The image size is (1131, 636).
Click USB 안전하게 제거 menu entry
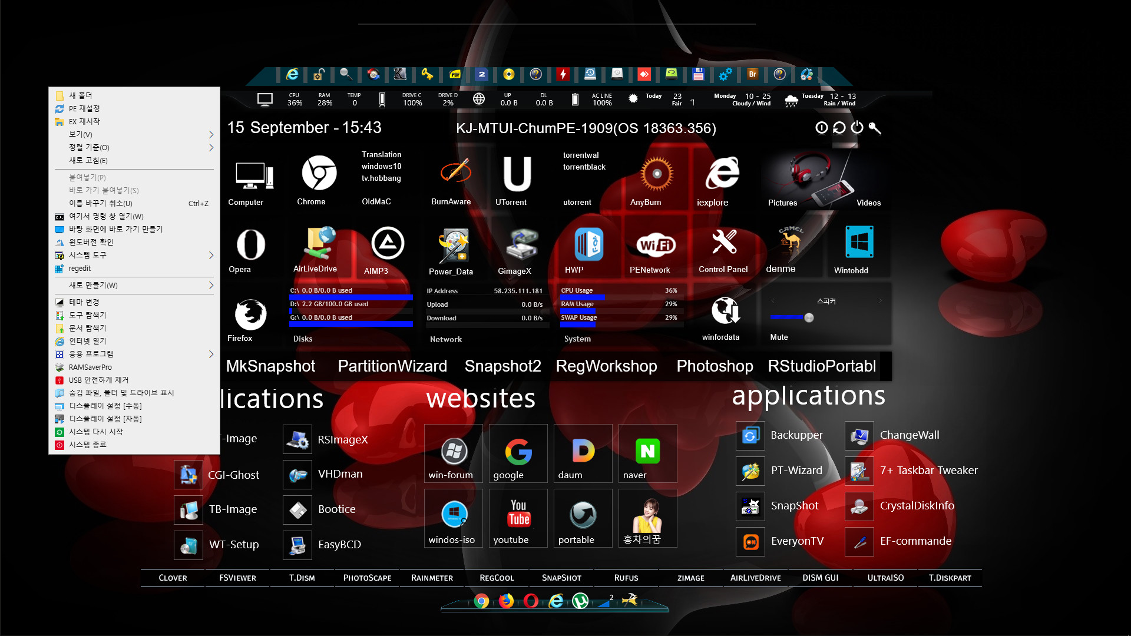tap(134, 380)
